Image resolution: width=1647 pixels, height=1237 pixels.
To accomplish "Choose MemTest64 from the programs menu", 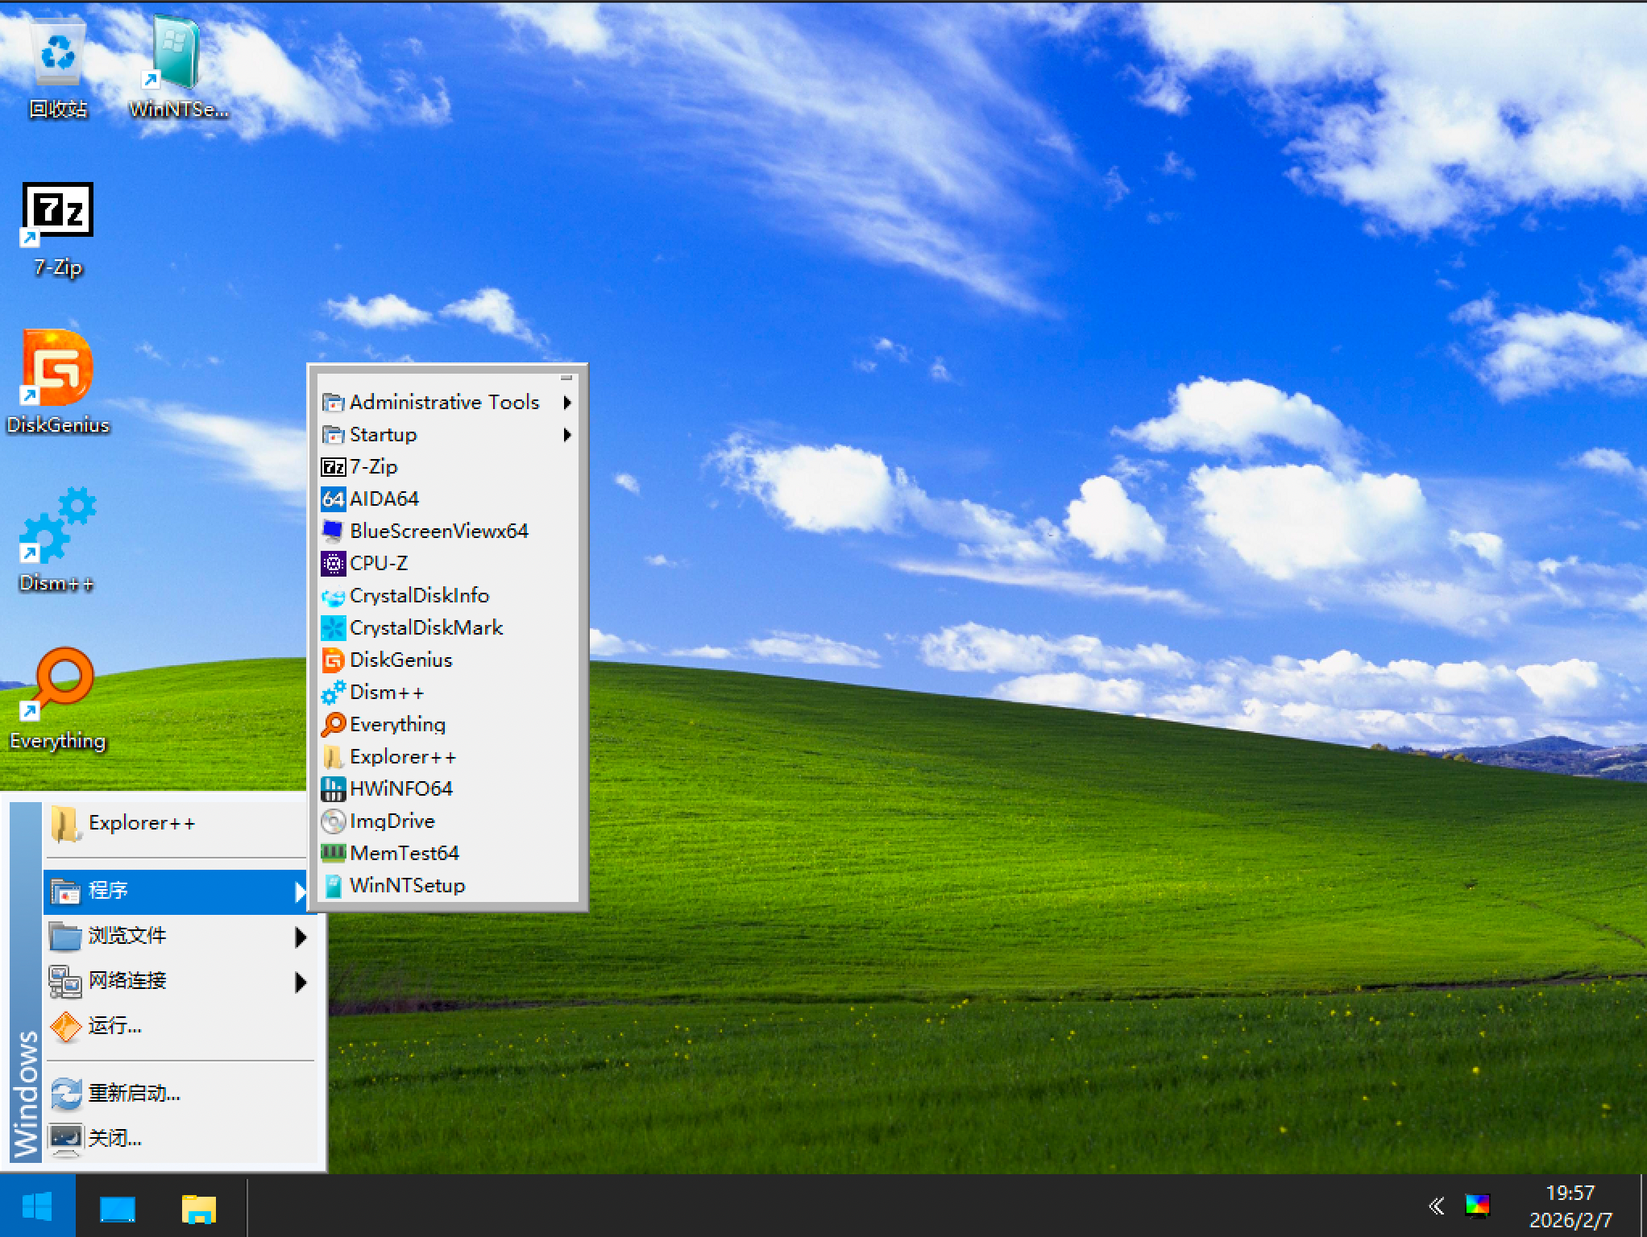I will pos(404,853).
